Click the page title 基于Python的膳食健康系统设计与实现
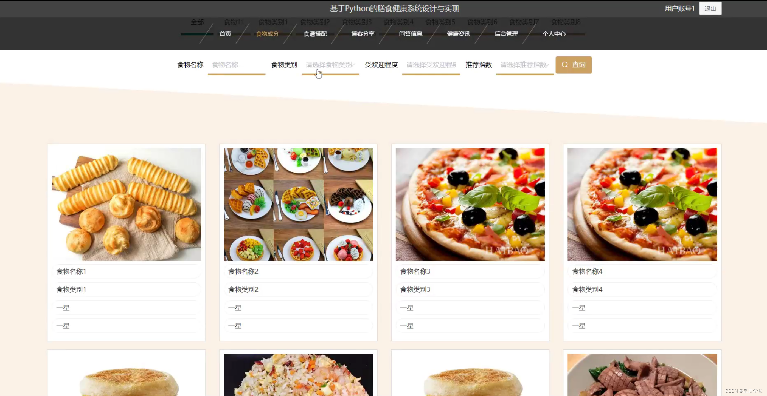This screenshot has height=396, width=767. [395, 8]
